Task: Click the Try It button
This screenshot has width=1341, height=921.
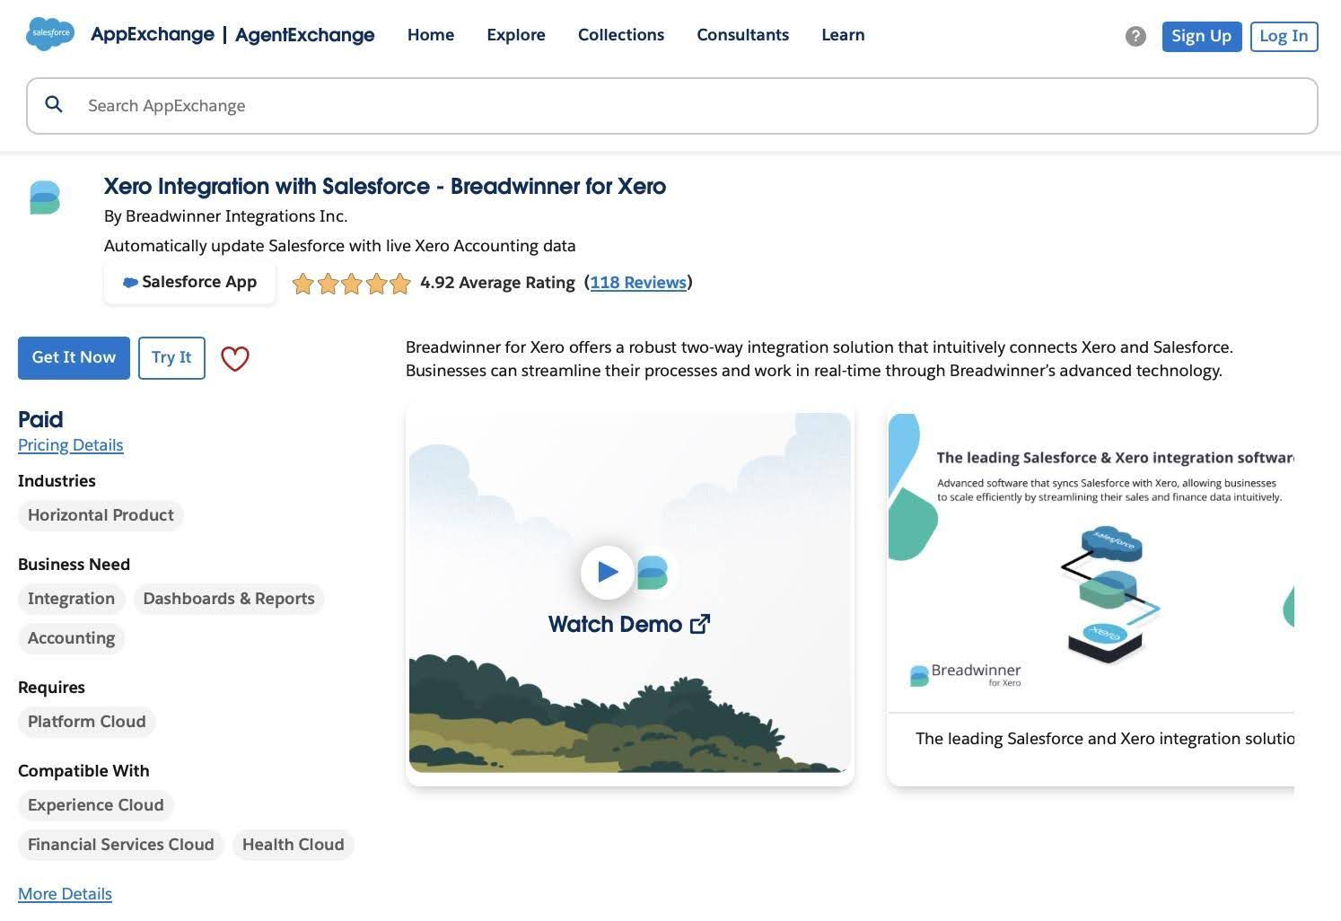Action: [171, 357]
